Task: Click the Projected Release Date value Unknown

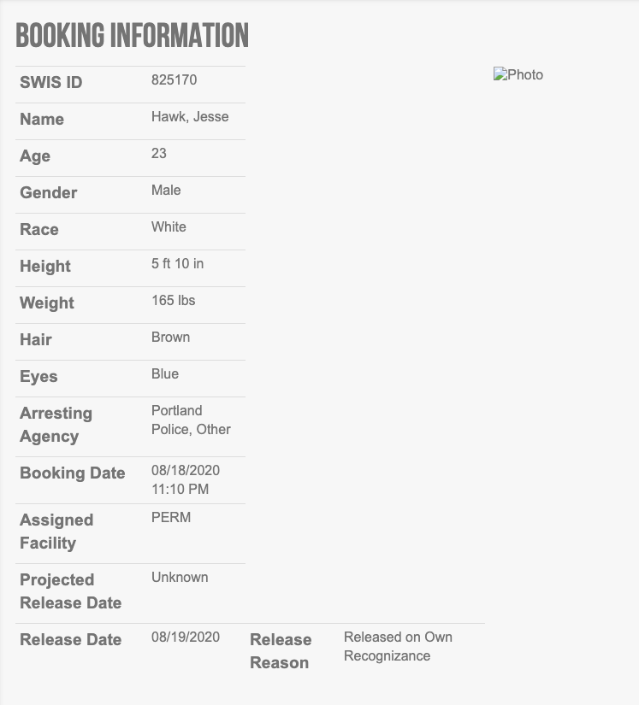Action: 180,578
